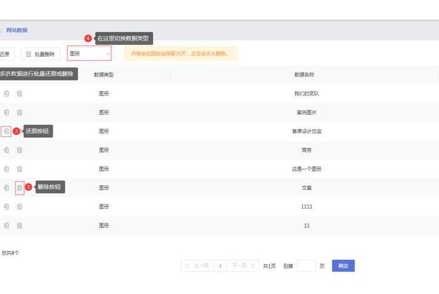Click the 数据名称 column header
The width and height of the screenshot is (439, 294).
click(304, 74)
